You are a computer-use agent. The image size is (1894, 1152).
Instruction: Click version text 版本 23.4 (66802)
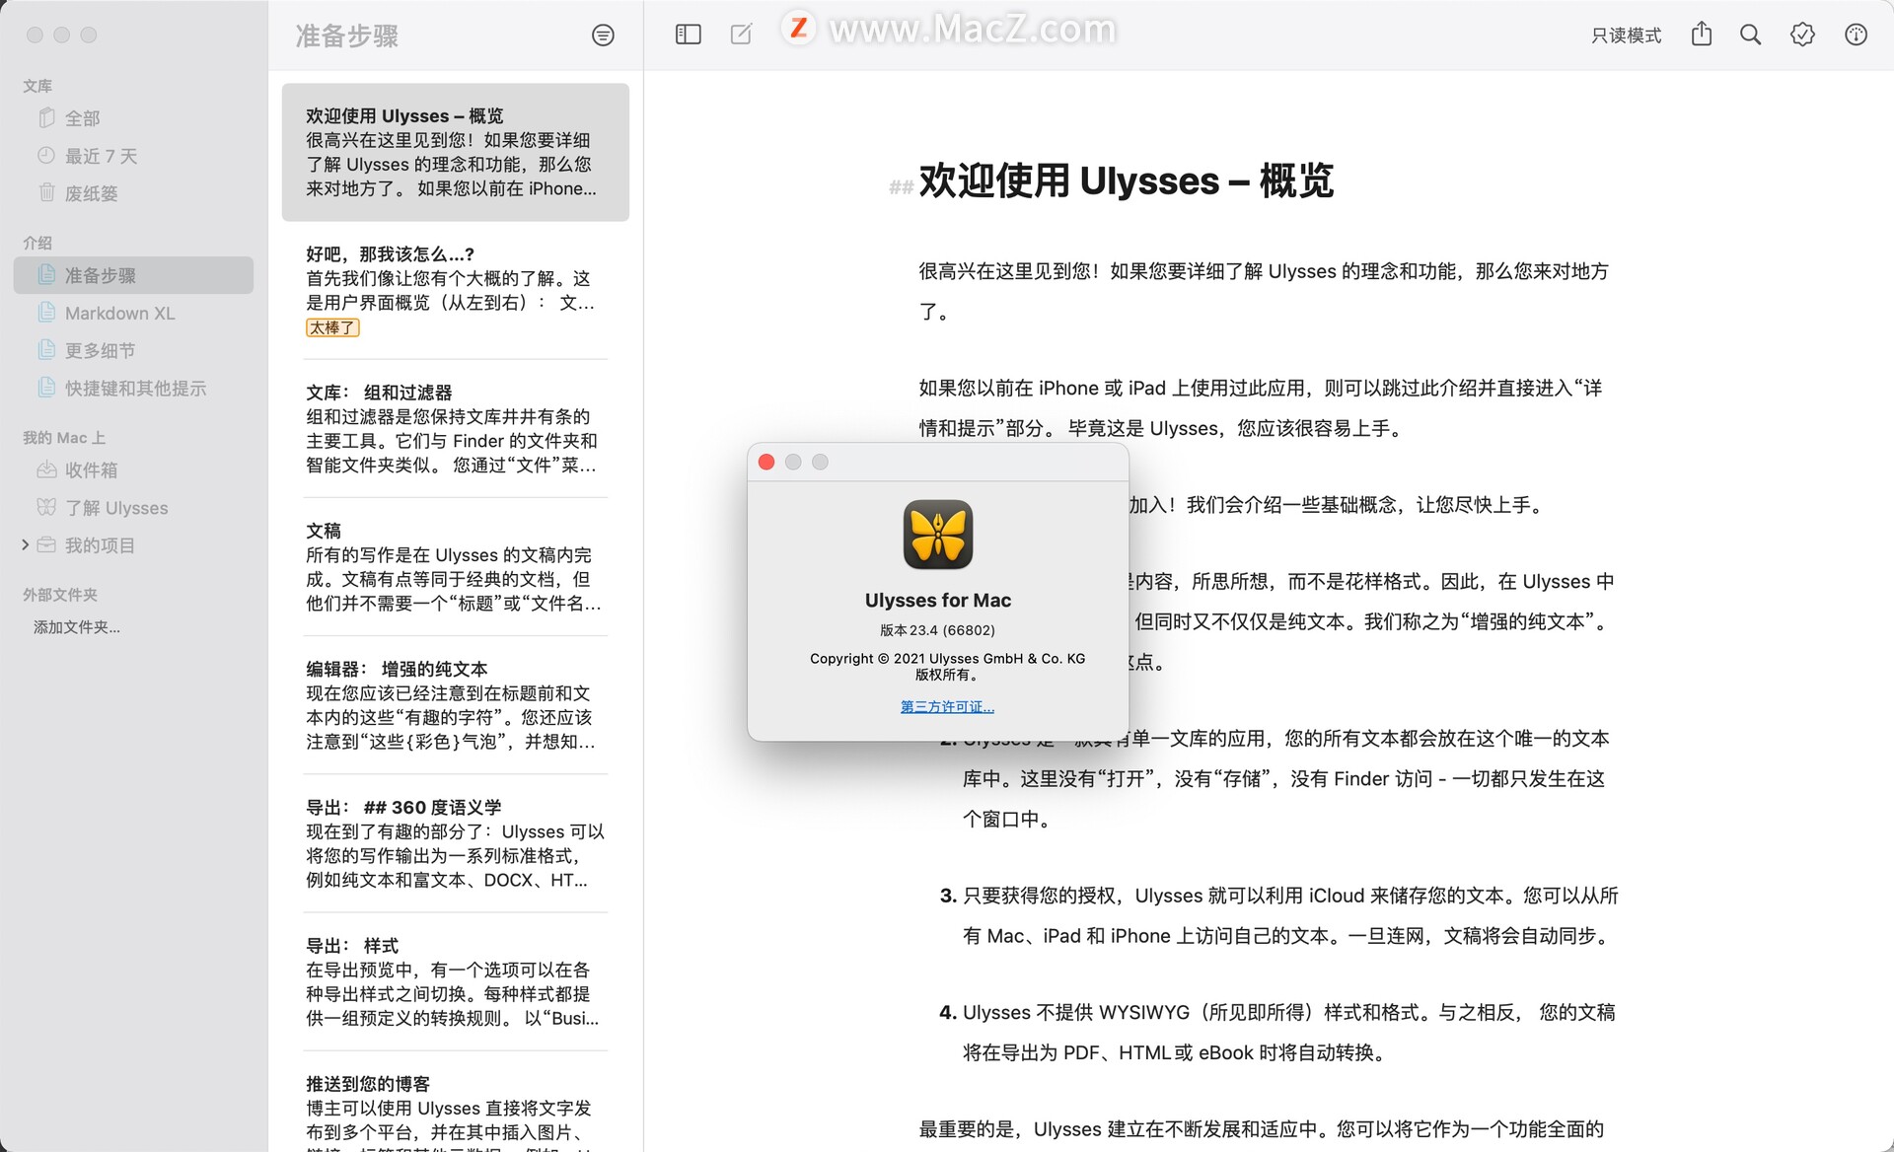point(937,630)
